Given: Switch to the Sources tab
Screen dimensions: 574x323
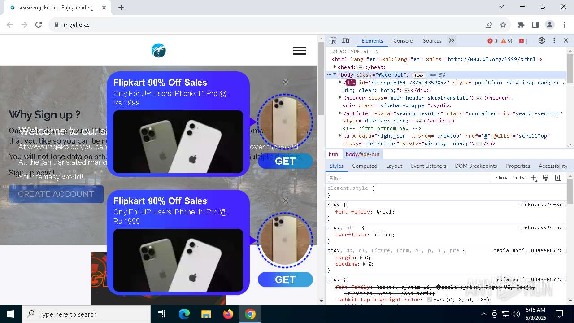Looking at the screenshot, I should tap(432, 41).
